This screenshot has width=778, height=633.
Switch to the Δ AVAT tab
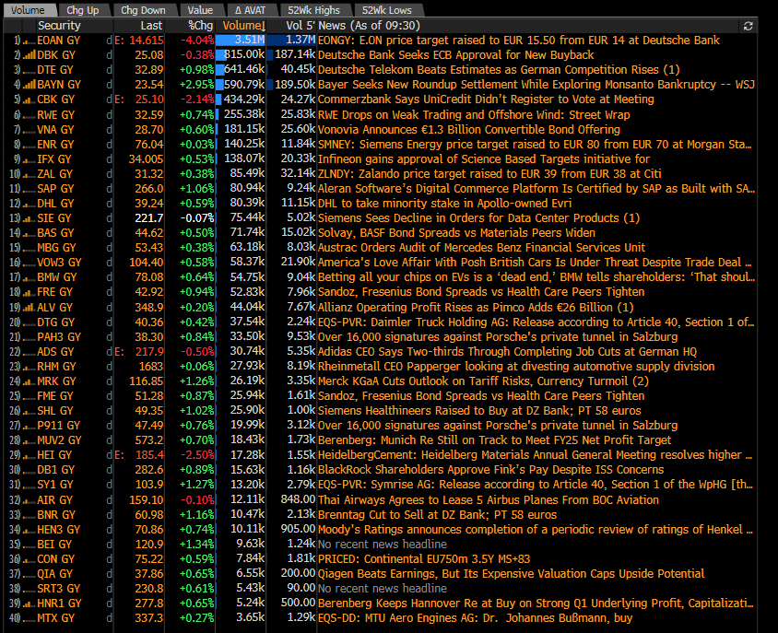coord(250,10)
